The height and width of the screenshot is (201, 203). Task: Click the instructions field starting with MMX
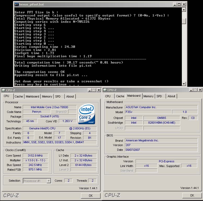(x=60, y=142)
